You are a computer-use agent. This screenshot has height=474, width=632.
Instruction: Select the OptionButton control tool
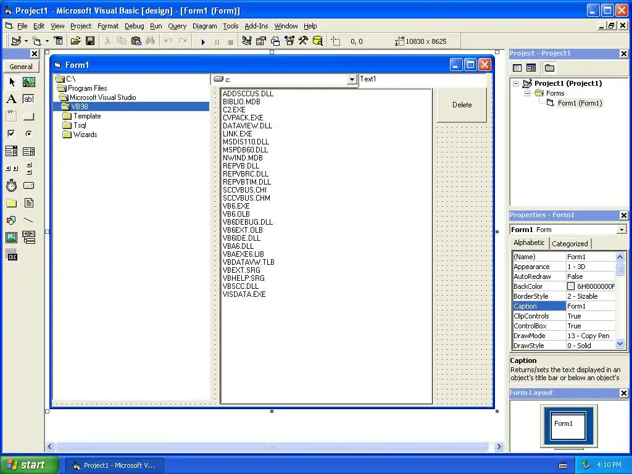coord(28,133)
